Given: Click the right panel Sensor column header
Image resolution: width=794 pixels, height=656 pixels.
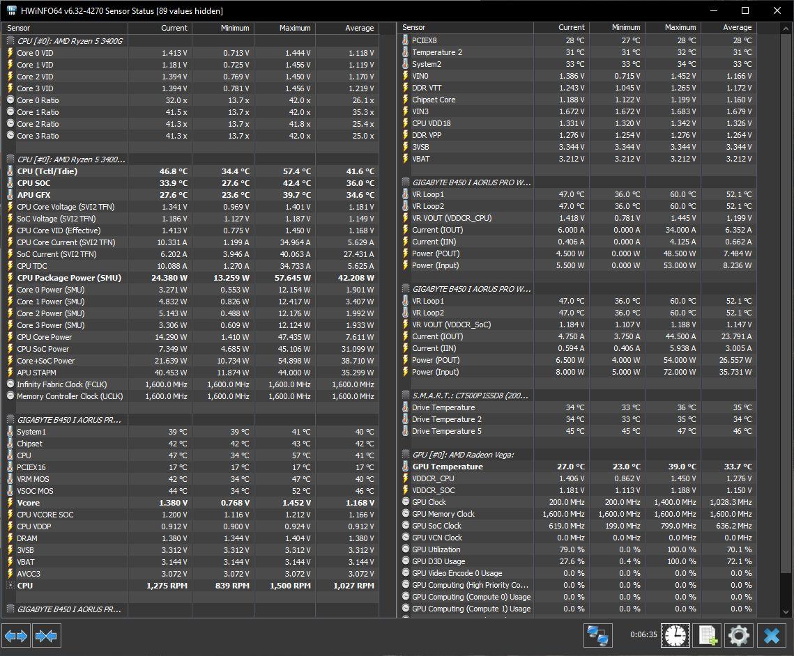Looking at the screenshot, I should pyautogui.click(x=466, y=27).
